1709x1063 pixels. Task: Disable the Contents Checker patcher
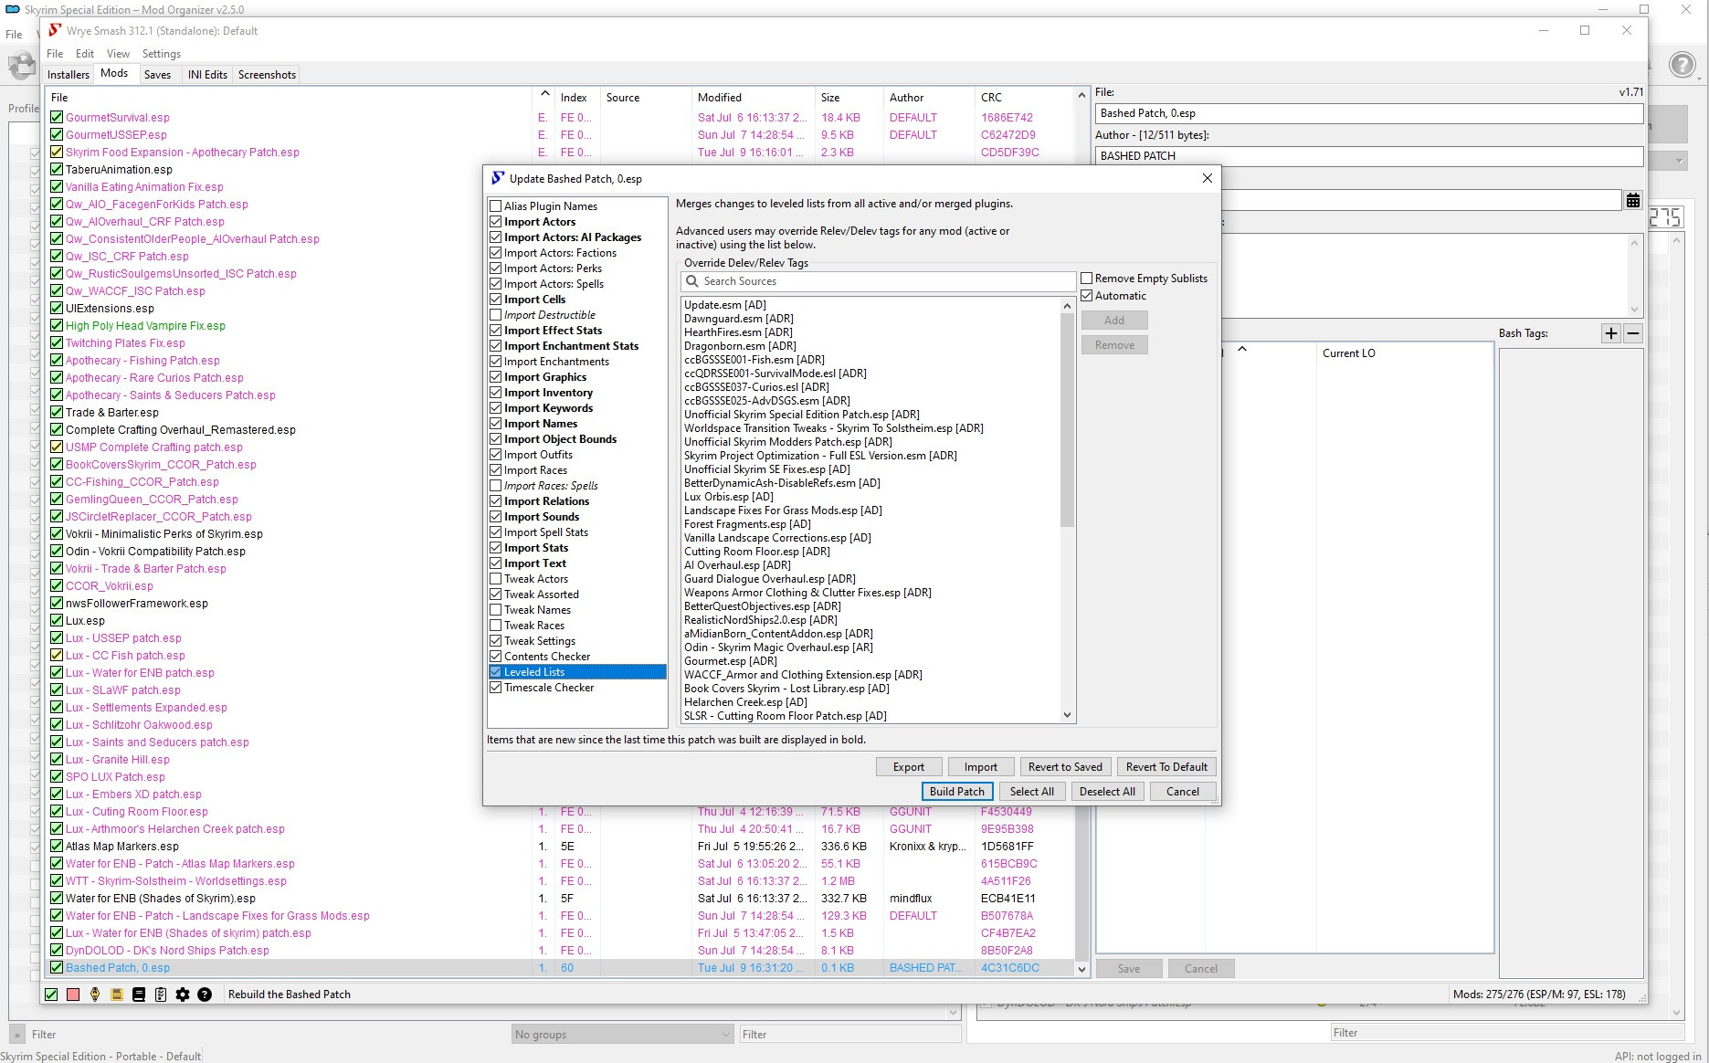(496, 657)
